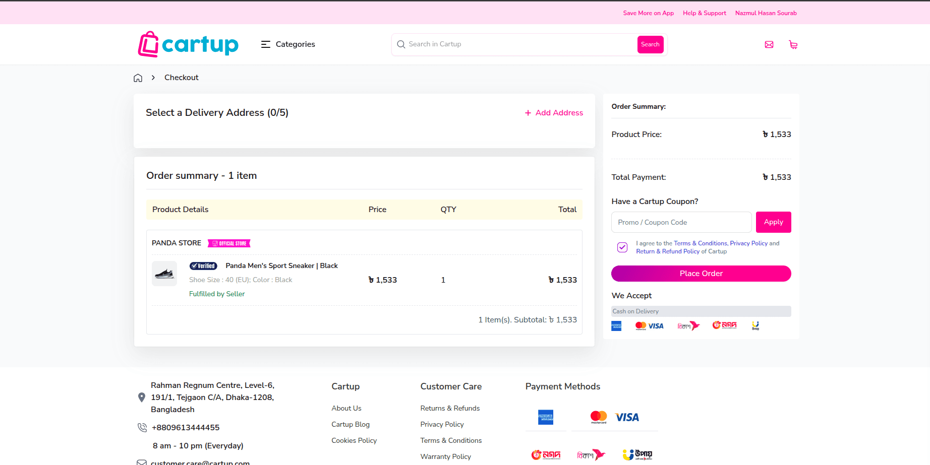Open the Privacy Policy link under Customer Care
The image size is (930, 465).
442,424
